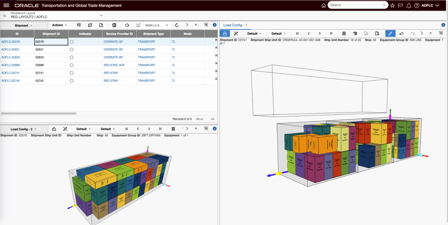This screenshot has width=448, height=225.
Task: Click the export to Excel icon in Shipment toolbar
Action: tap(114, 25)
